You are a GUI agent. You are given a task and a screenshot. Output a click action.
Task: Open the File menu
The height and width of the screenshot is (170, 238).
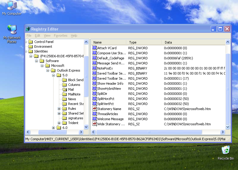(29, 35)
